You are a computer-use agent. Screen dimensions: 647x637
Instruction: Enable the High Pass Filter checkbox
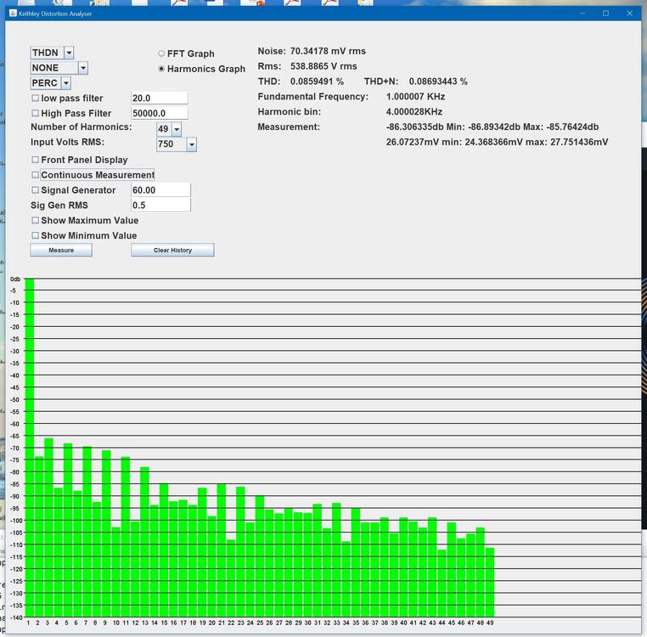point(36,114)
